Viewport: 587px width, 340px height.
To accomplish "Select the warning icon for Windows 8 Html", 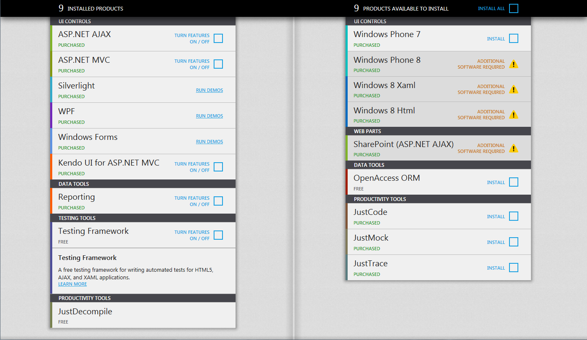I will [x=513, y=115].
